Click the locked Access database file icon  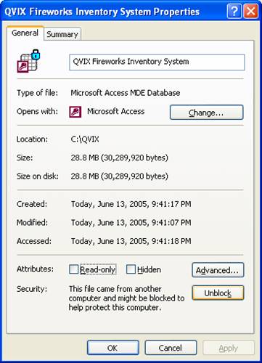click(28, 61)
